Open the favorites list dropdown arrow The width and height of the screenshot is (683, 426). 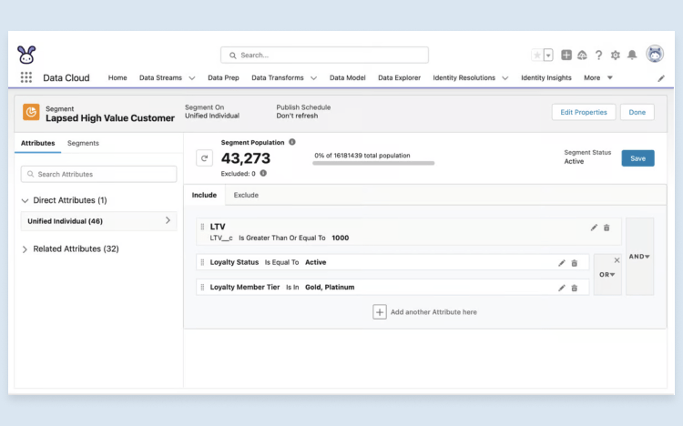click(x=548, y=56)
